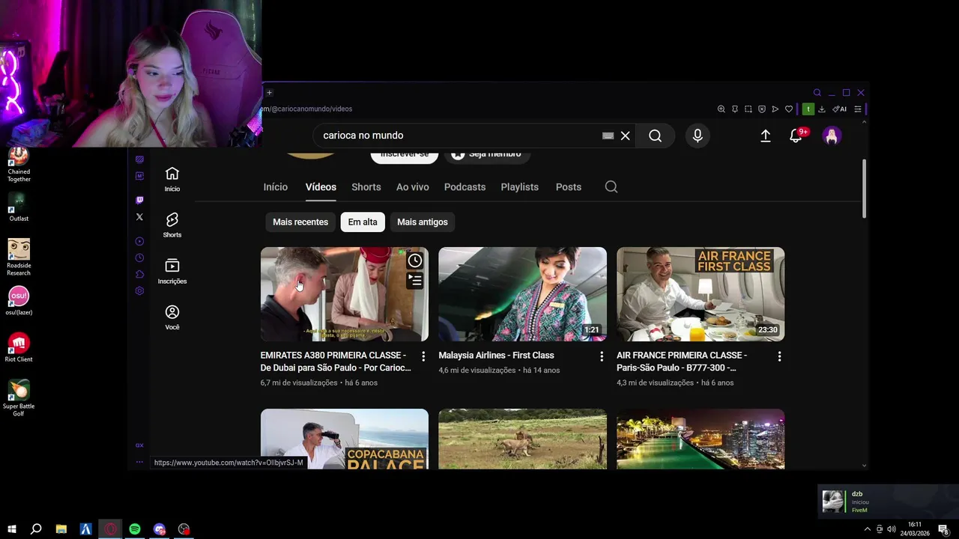Switch to channel Início tab
The image size is (959, 539).
pos(275,187)
